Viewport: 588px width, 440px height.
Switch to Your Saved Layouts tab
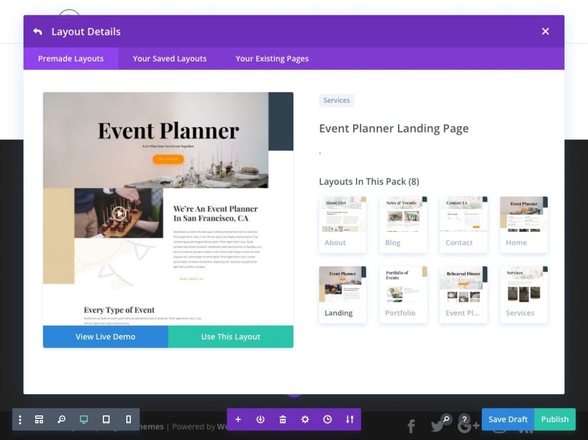point(169,59)
